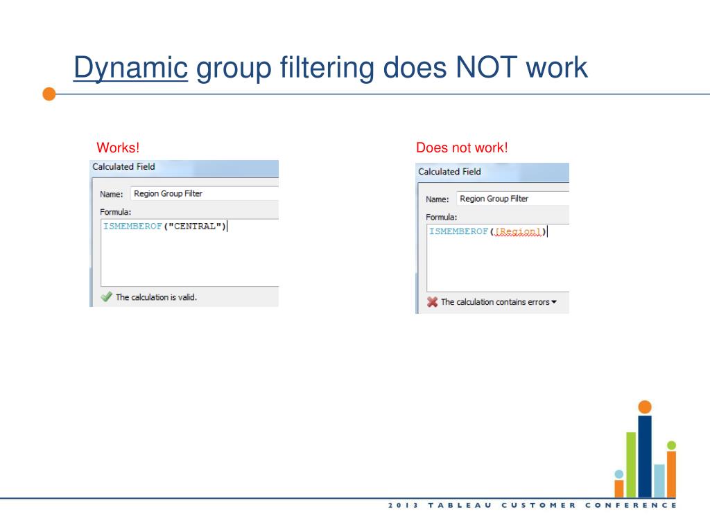Click the 'Formula:' label in the left dialog
Image resolution: width=710 pixels, height=532 pixels.
pos(116,212)
